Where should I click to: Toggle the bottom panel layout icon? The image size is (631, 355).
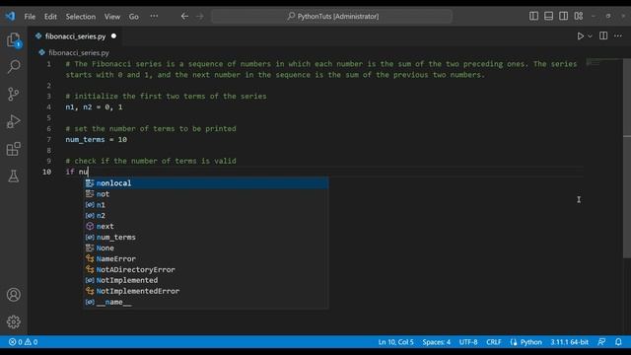pos(548,16)
